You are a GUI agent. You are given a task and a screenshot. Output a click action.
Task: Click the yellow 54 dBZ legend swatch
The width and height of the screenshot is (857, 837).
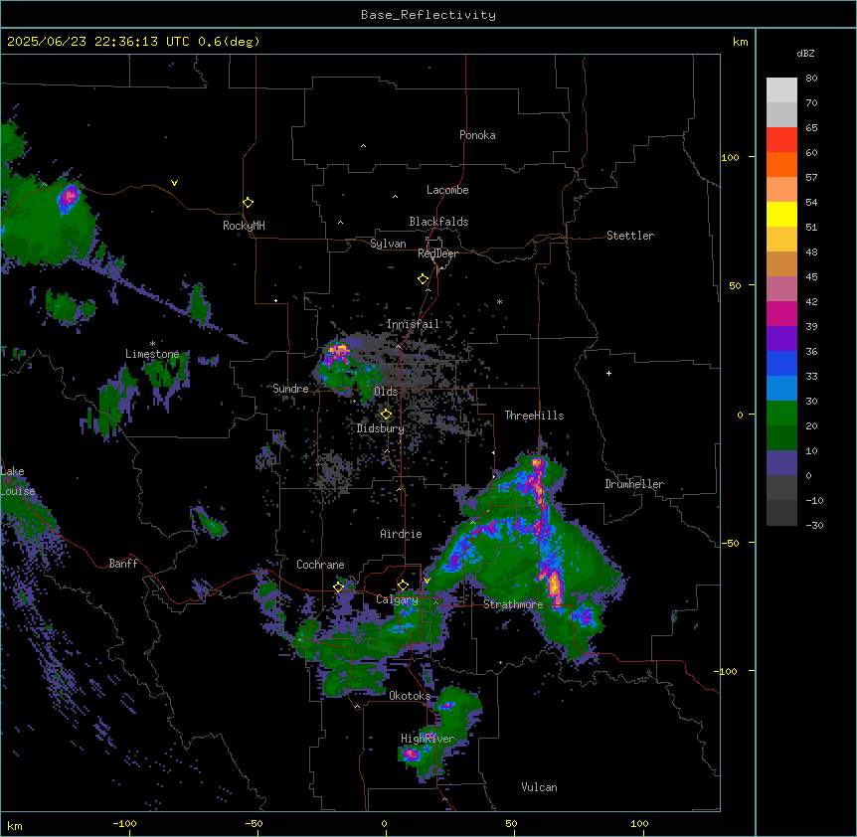coord(781,214)
